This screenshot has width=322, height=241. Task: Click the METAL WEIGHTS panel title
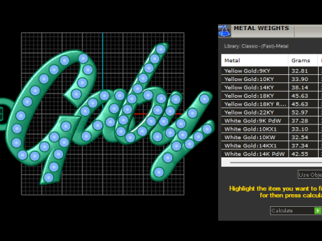pyautogui.click(x=261, y=28)
